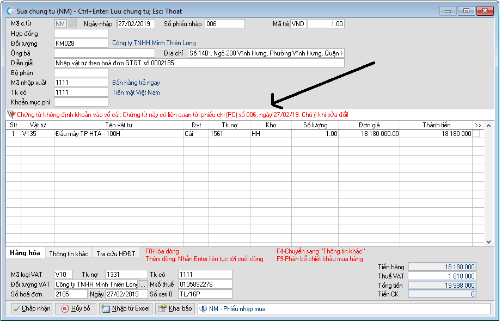502x322 pixels.
Task: Click the Địa chỉ address field
Action: pyautogui.click(x=266, y=53)
